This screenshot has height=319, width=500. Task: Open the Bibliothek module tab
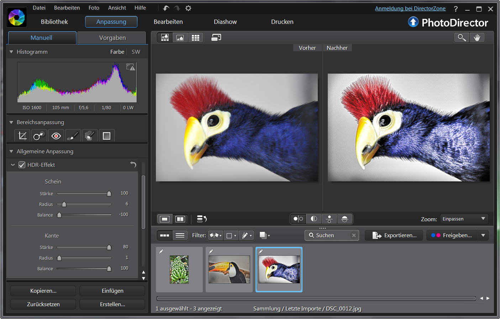[x=54, y=22]
